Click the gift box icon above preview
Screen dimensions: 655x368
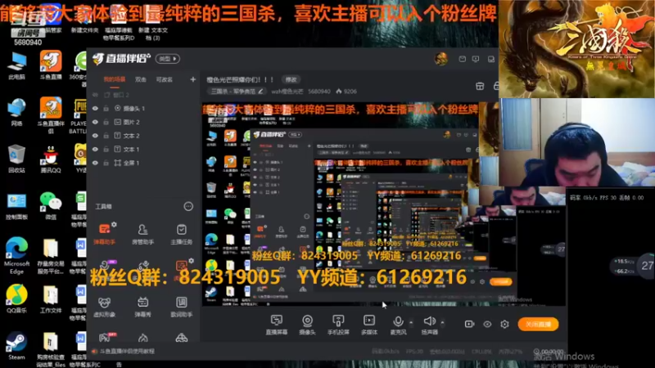pos(480,86)
